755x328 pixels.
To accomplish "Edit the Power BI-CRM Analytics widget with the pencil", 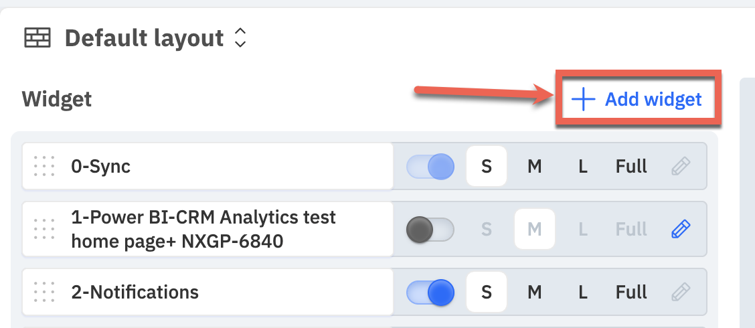I will 681,229.
